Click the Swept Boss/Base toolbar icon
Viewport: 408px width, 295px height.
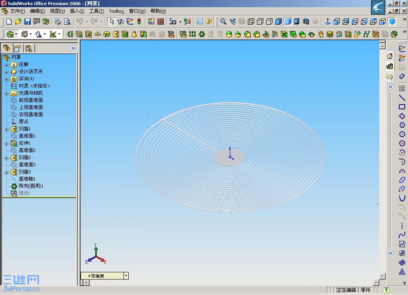[x=116, y=34]
